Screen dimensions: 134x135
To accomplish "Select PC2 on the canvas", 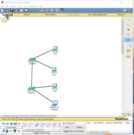I will click(x=55, y=48).
